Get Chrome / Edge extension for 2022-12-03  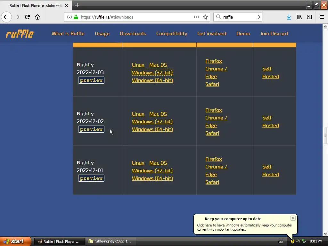tap(216, 73)
